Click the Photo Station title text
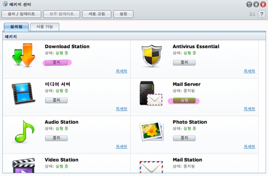Viewport: 268px width, 176px height. [x=190, y=122]
